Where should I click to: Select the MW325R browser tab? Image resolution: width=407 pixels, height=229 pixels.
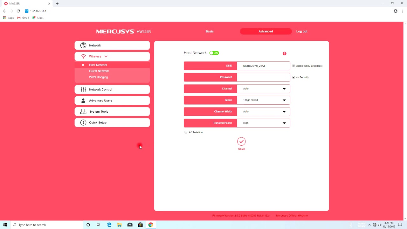coord(27,3)
